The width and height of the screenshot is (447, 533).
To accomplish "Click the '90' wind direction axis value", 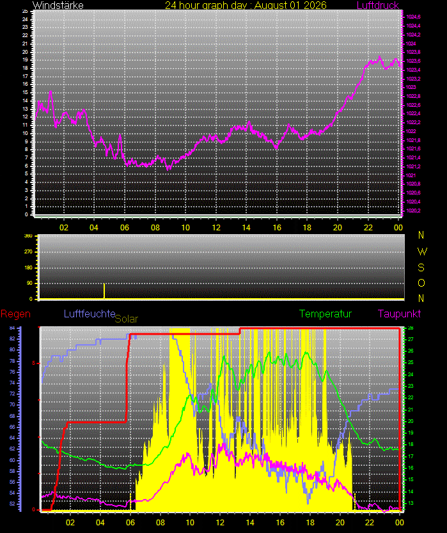I will click(x=30, y=283).
